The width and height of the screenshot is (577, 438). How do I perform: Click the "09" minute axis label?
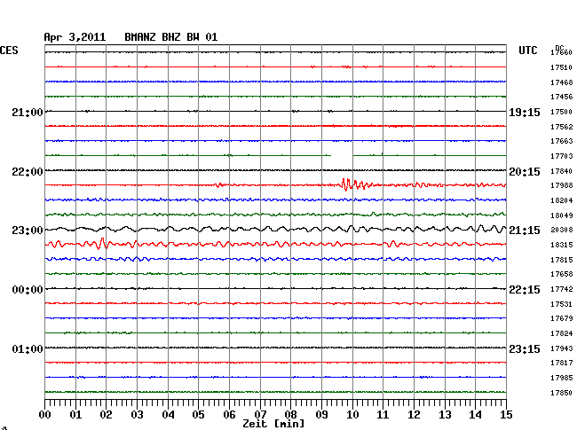pos(321,415)
